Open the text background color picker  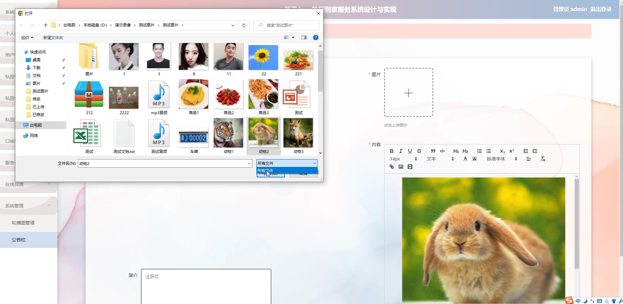tap(474, 159)
